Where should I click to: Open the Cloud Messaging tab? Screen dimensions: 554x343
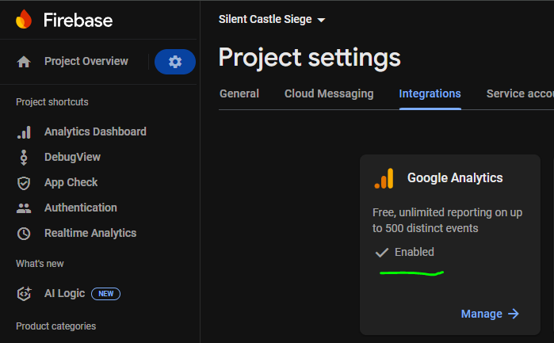[x=329, y=93]
